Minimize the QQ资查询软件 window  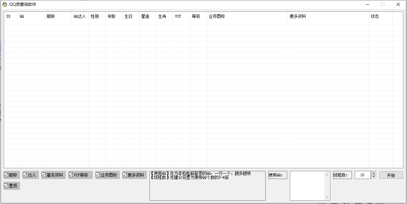point(367,4)
